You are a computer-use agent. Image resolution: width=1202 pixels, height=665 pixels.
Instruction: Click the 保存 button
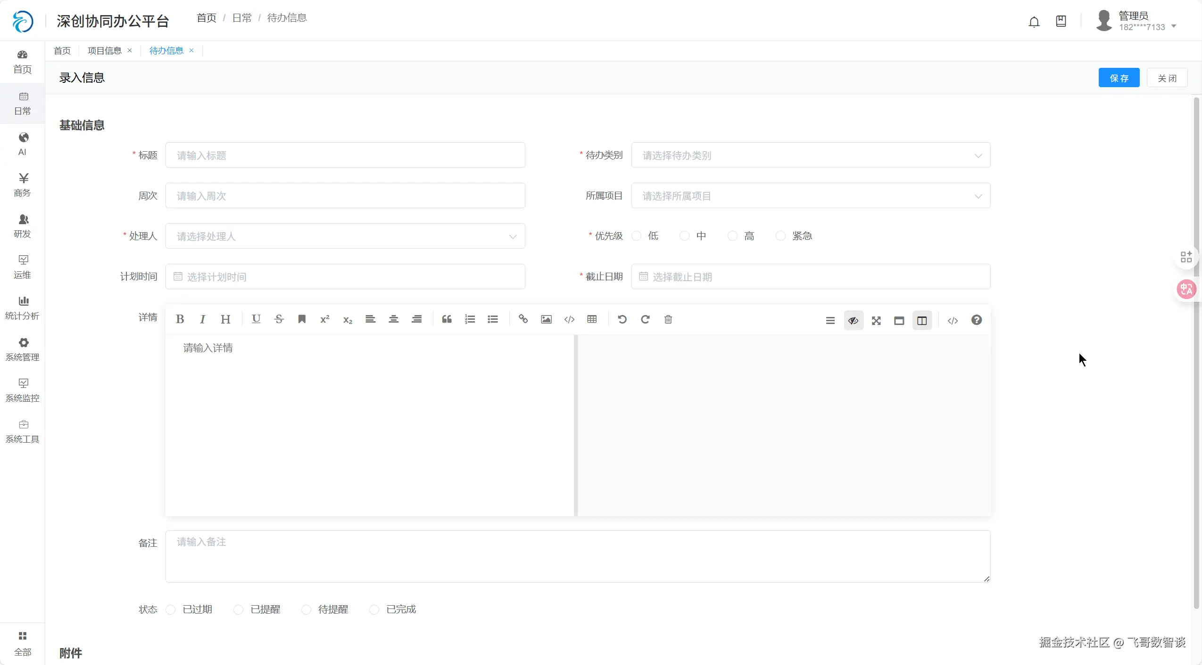point(1119,78)
